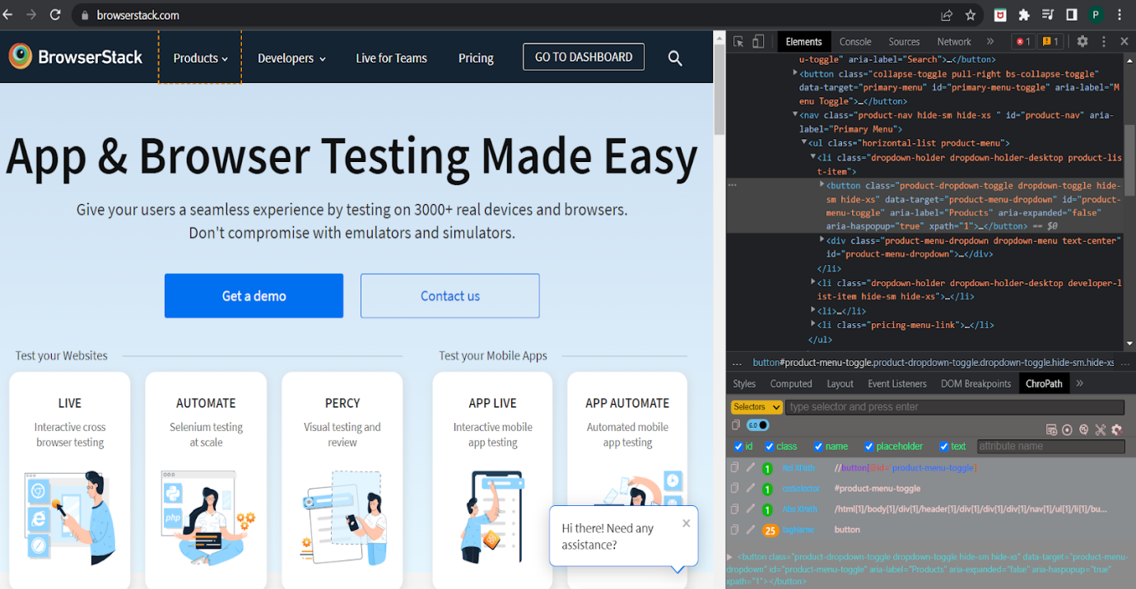Uncheck the placeholder attribute checkbox
Image resolution: width=1136 pixels, height=589 pixels.
click(869, 447)
